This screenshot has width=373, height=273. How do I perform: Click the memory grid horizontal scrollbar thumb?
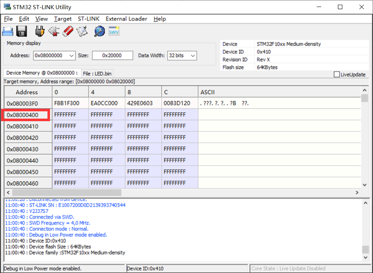click(66, 192)
